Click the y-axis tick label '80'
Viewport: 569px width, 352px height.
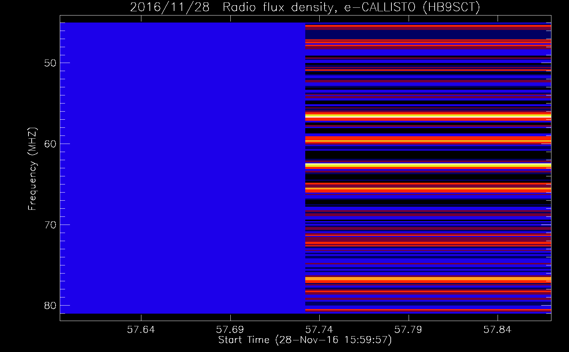coord(50,306)
